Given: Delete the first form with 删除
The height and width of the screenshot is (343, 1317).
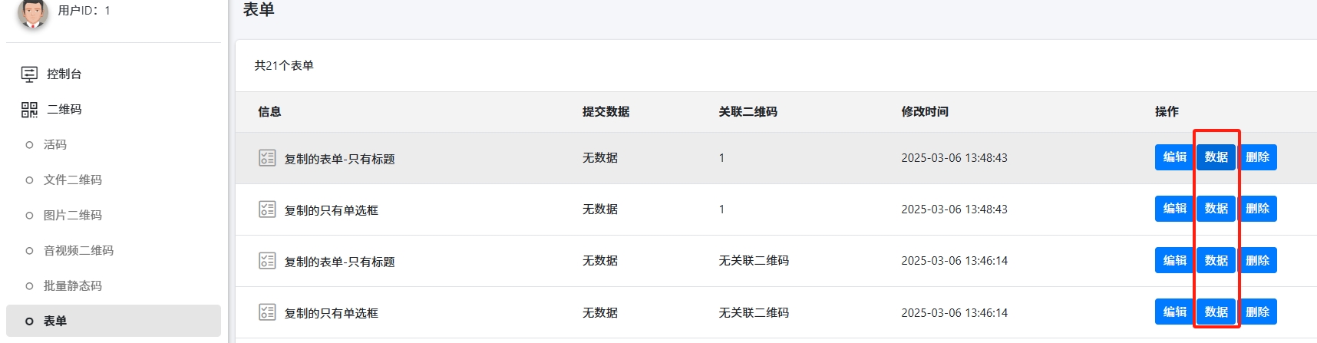Looking at the screenshot, I should tap(1257, 157).
